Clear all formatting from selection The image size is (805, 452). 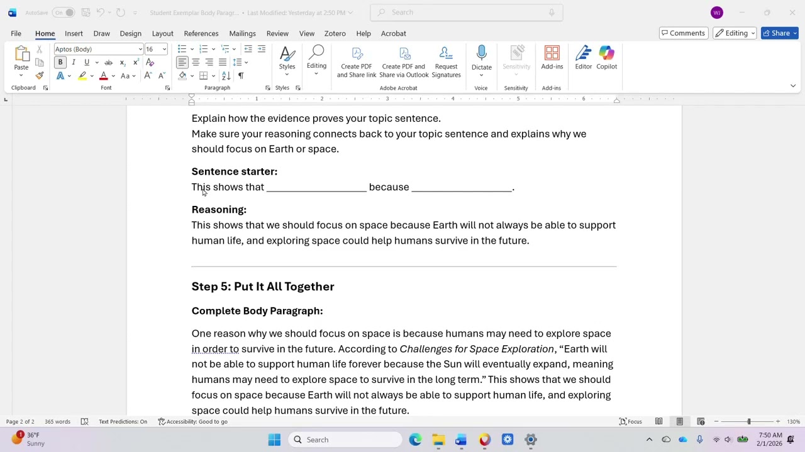click(x=150, y=62)
